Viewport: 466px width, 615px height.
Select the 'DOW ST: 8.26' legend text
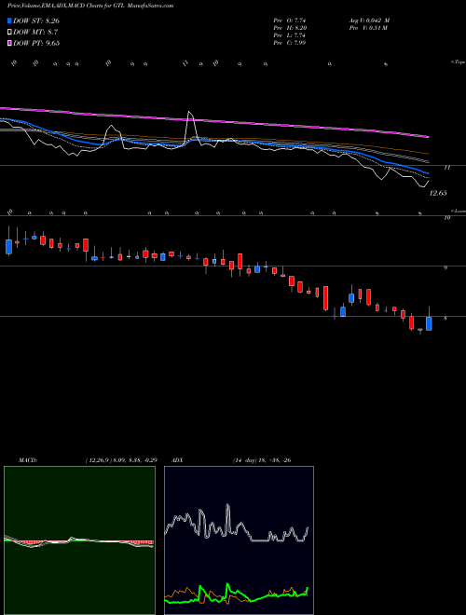coord(36,20)
